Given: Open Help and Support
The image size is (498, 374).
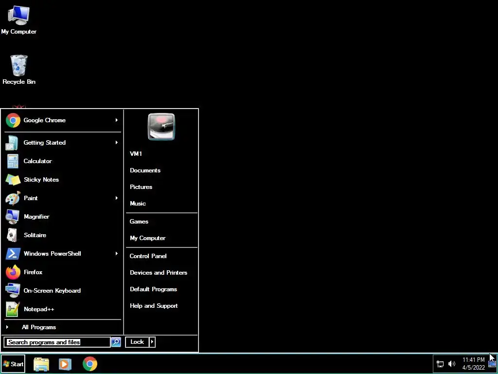Looking at the screenshot, I should tap(154, 306).
